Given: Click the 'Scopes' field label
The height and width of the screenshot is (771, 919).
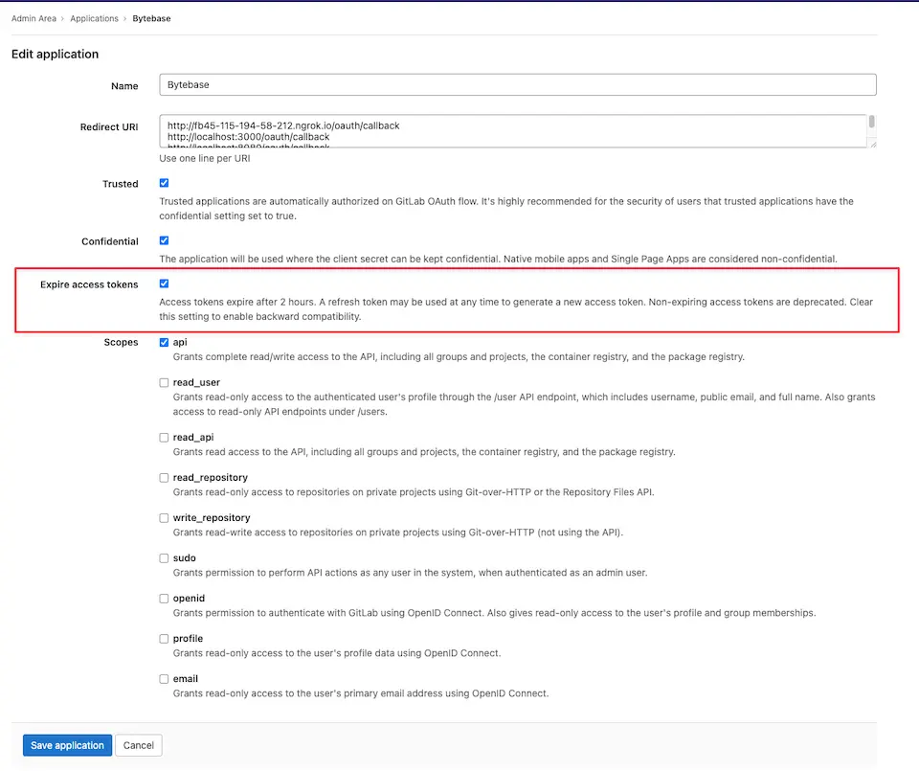Looking at the screenshot, I should pos(121,343).
